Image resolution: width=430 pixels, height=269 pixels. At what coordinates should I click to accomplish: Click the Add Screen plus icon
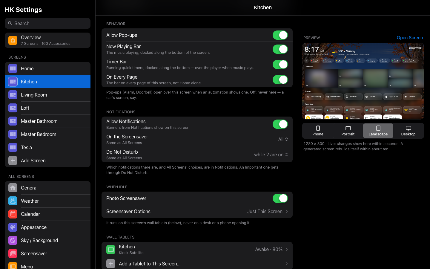(13, 161)
